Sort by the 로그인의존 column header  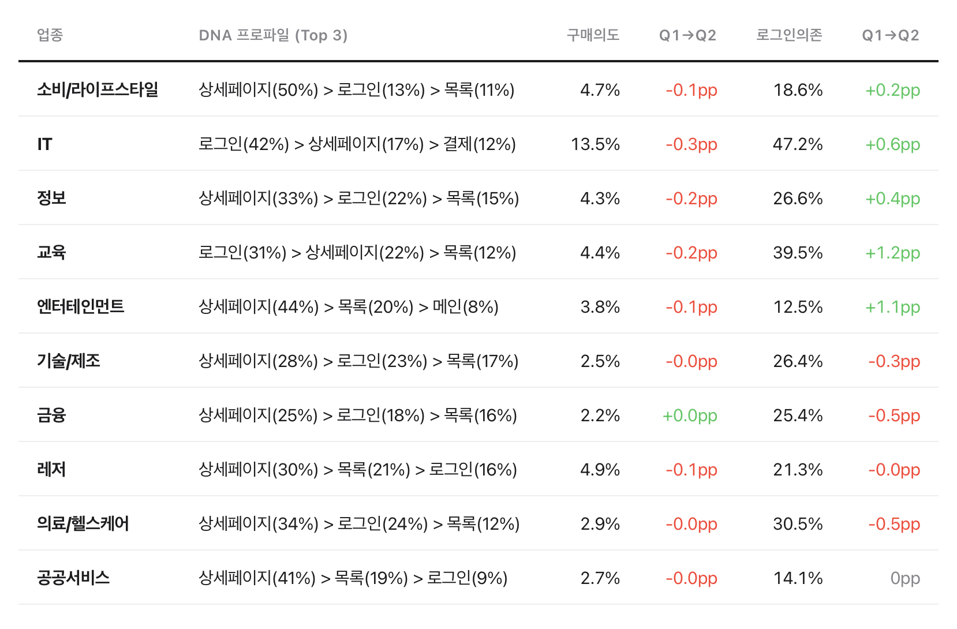click(789, 35)
